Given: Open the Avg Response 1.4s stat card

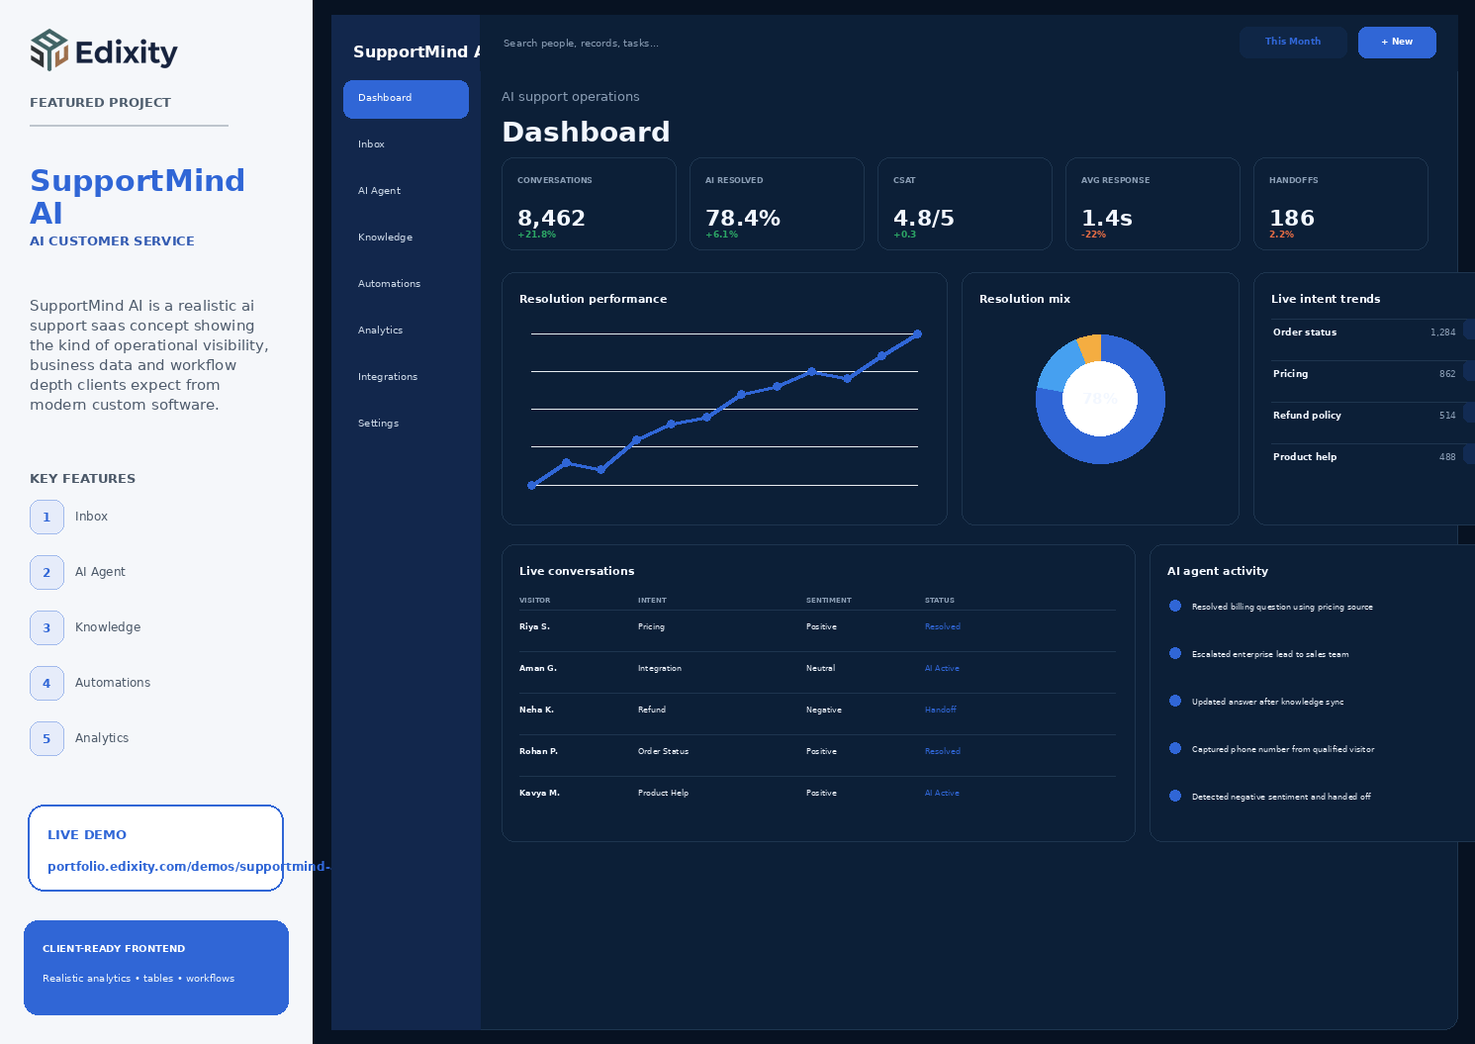Looking at the screenshot, I should (x=1152, y=204).
